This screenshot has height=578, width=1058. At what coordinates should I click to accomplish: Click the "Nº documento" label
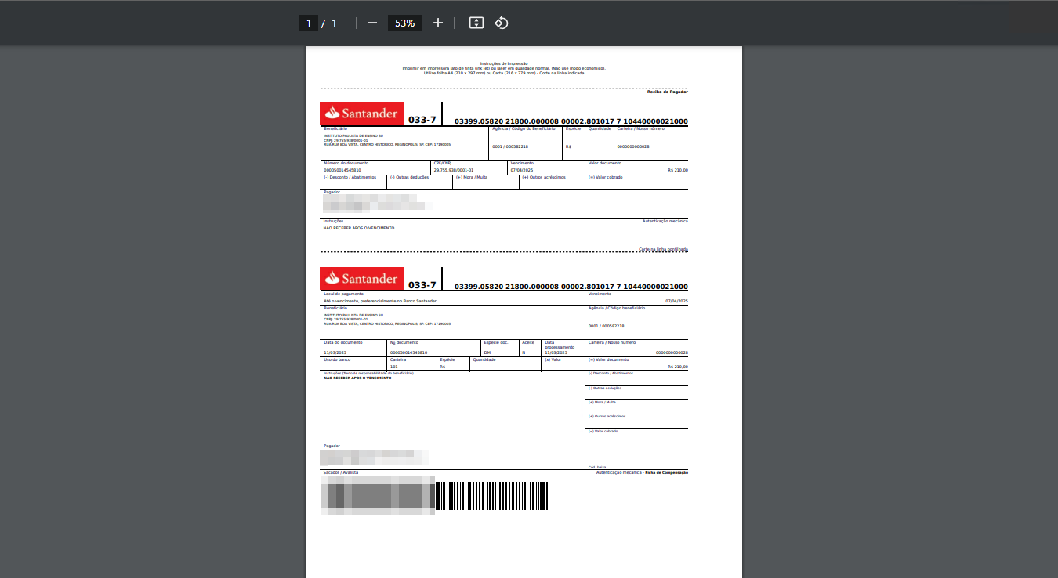point(404,342)
